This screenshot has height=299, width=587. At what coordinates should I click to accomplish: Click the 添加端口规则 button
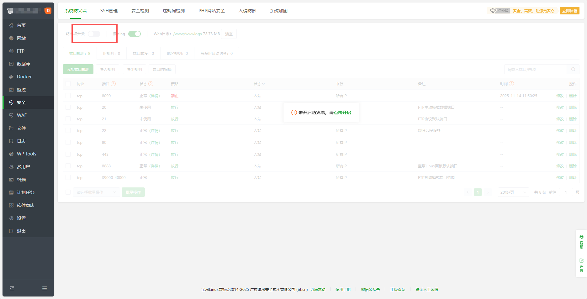[78, 70]
